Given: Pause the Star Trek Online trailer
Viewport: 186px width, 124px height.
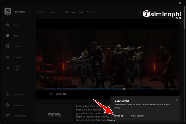Looking at the screenshot, I should [45, 94].
